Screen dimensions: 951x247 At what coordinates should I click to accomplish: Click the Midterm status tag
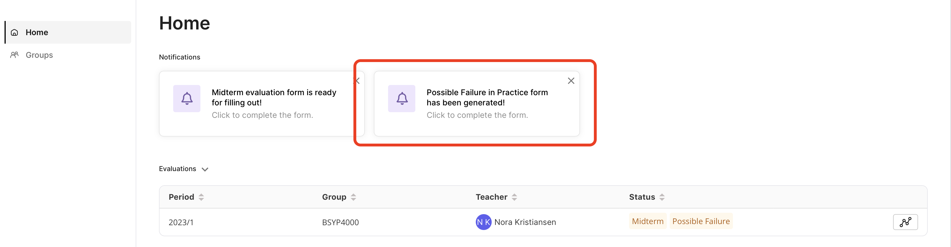point(648,221)
